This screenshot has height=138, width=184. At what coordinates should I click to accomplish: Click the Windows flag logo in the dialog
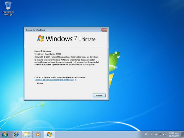click(41, 38)
